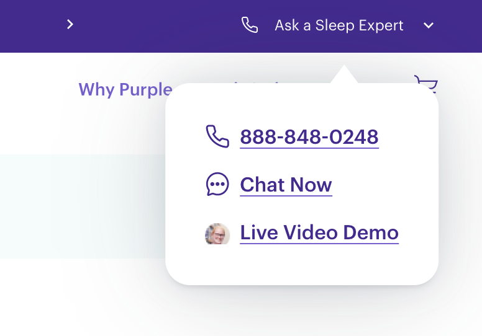Click the right arrow chevron in purple bar
Image resolution: width=482 pixels, height=336 pixels.
tap(70, 24)
